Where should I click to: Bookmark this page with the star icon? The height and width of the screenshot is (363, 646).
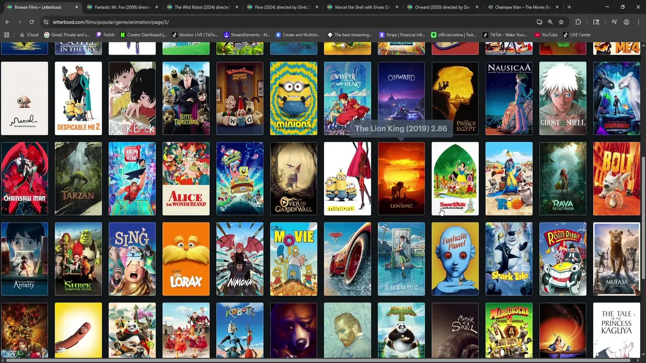pos(561,22)
